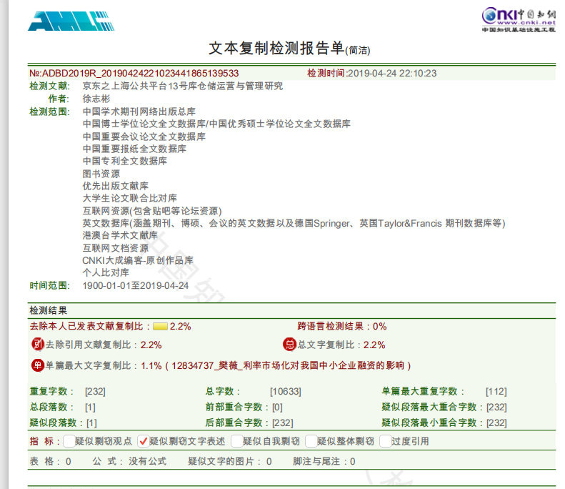
Task: Click the 图书资源 entry
Action: [x=101, y=174]
